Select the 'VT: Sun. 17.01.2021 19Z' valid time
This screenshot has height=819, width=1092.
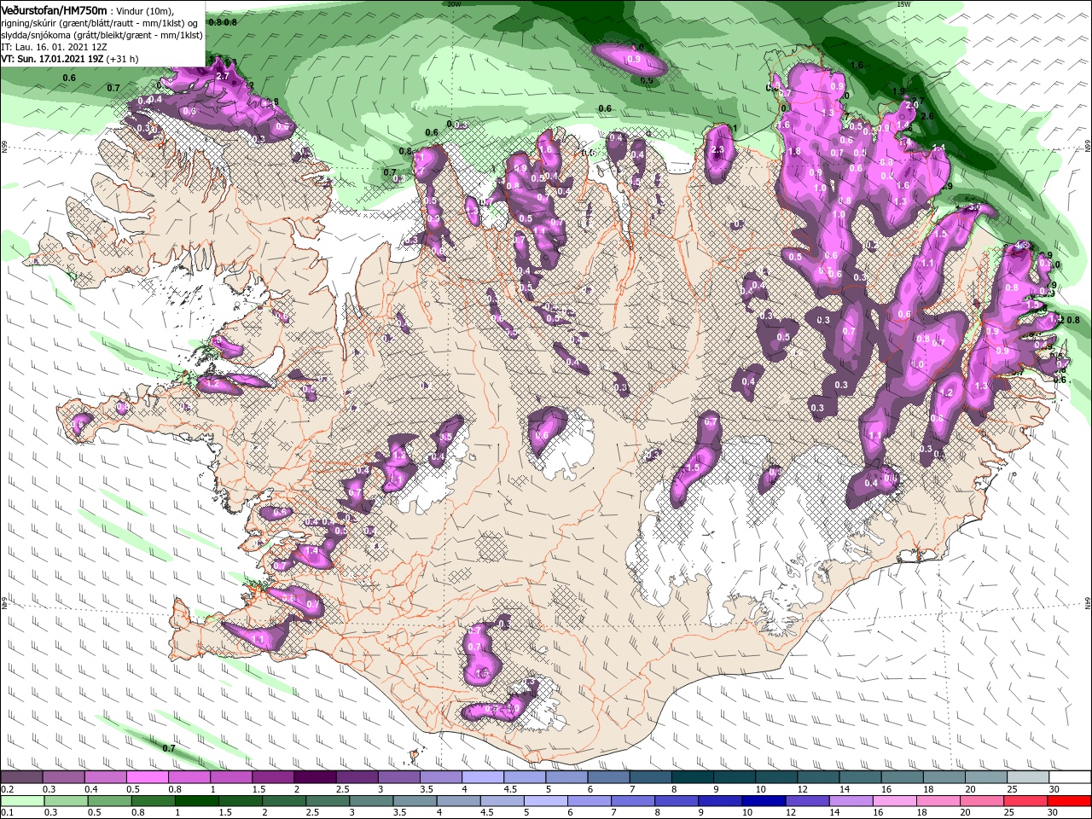click(53, 59)
